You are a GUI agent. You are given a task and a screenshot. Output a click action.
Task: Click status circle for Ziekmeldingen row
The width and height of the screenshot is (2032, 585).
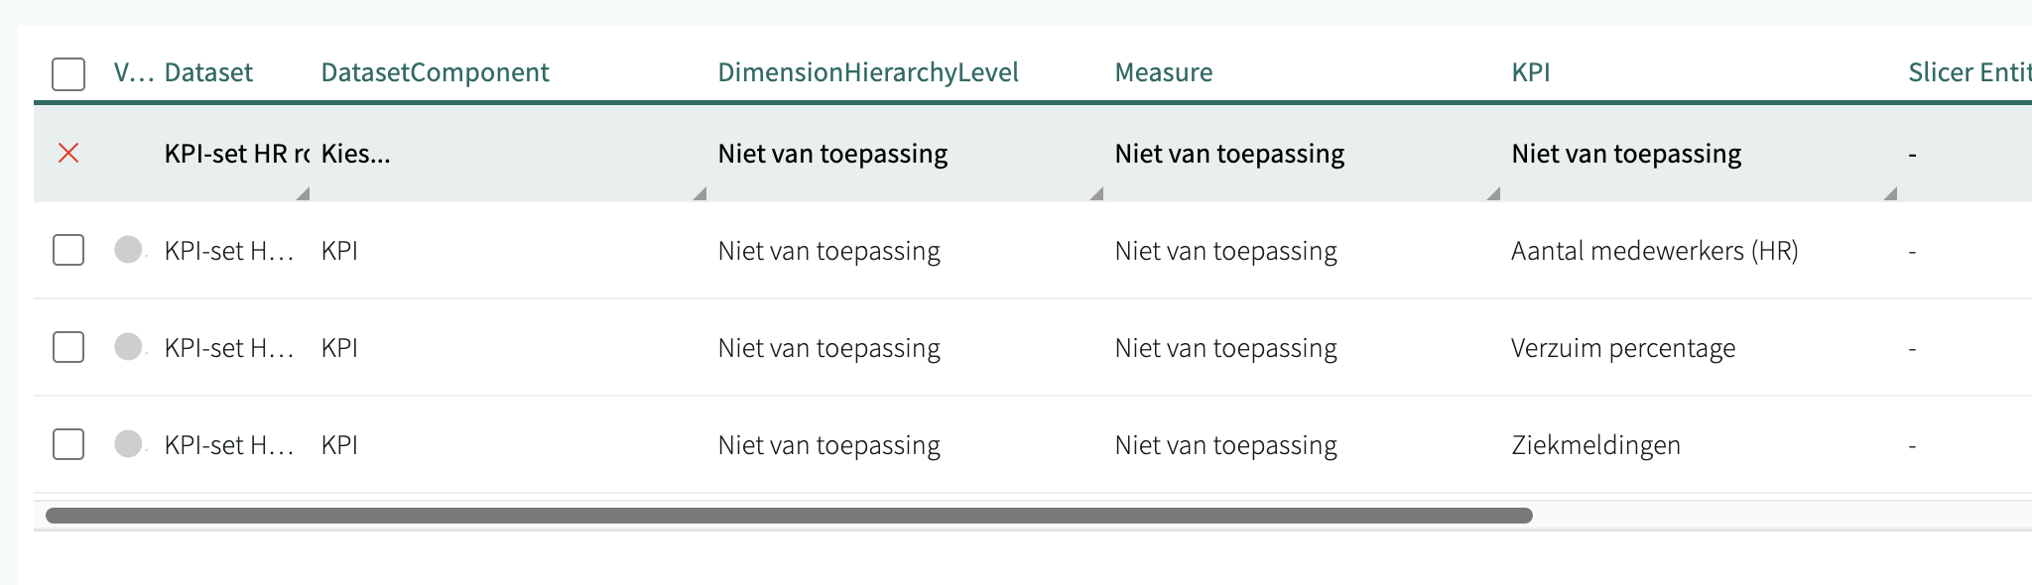click(128, 444)
